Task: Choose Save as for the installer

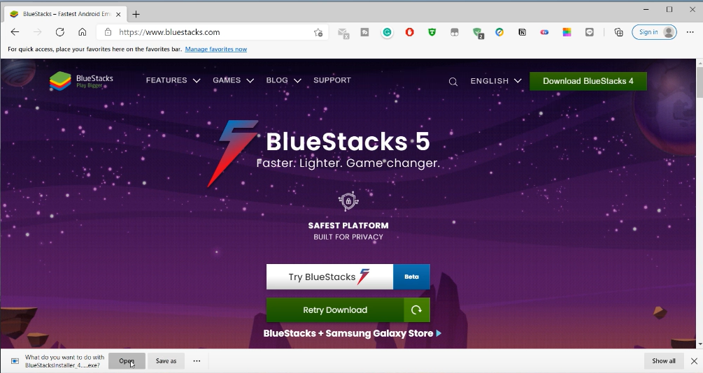Action: [x=166, y=361]
